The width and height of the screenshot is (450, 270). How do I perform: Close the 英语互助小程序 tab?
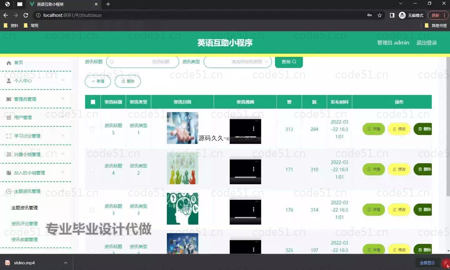click(96, 4)
